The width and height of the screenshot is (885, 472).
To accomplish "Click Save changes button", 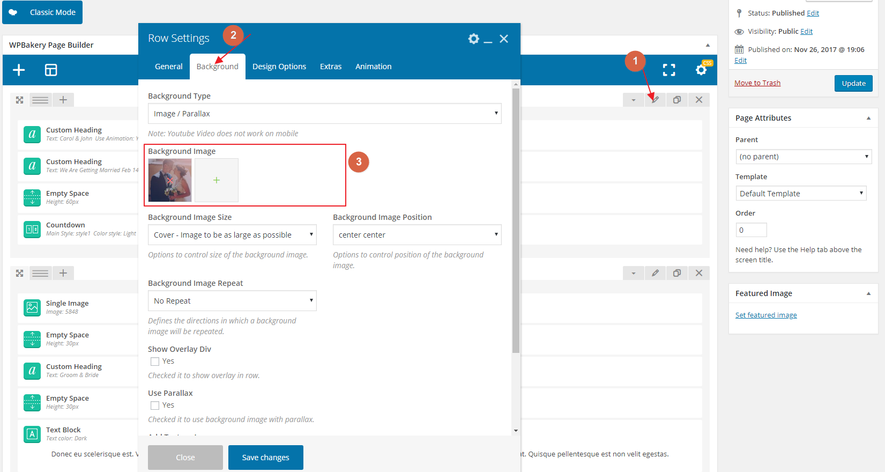I will pos(266,458).
